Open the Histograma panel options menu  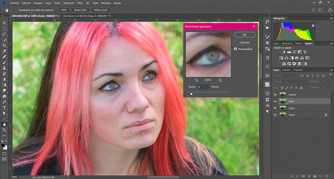pos(331,18)
